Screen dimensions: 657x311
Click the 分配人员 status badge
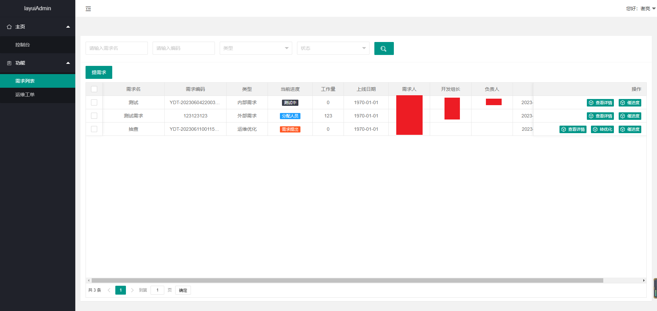pos(290,116)
